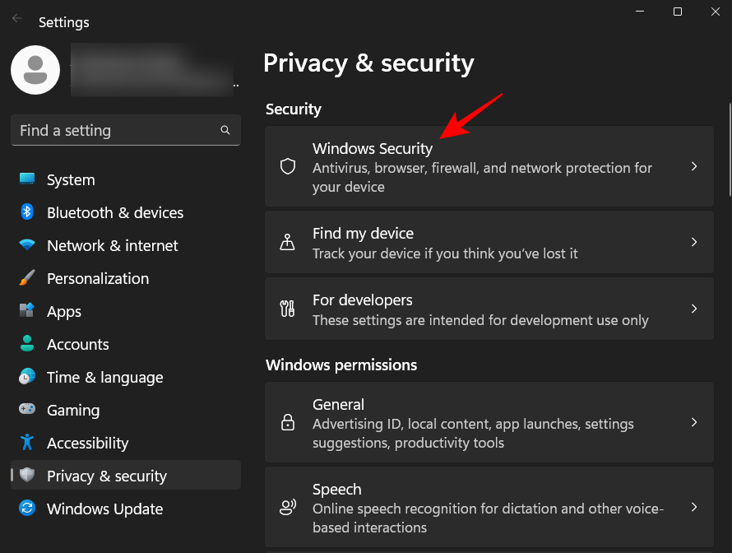
Task: Select the Personalization brush icon
Action: 27,278
